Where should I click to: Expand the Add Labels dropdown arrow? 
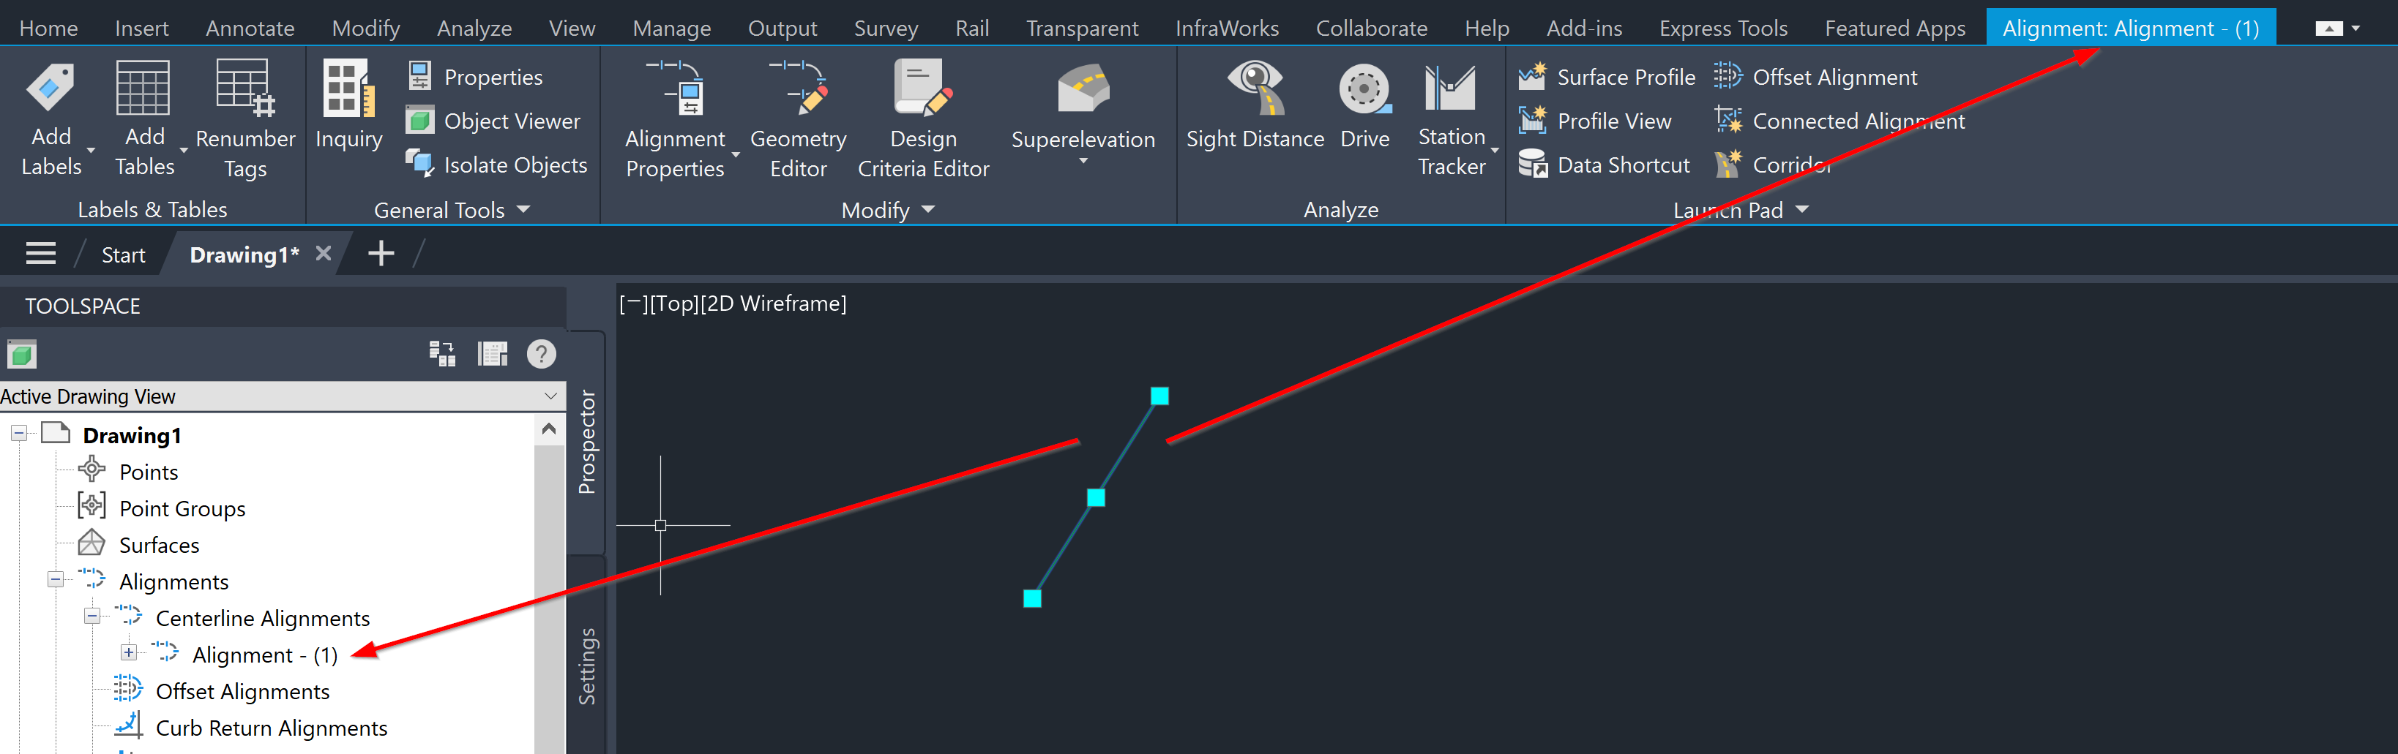(x=91, y=151)
